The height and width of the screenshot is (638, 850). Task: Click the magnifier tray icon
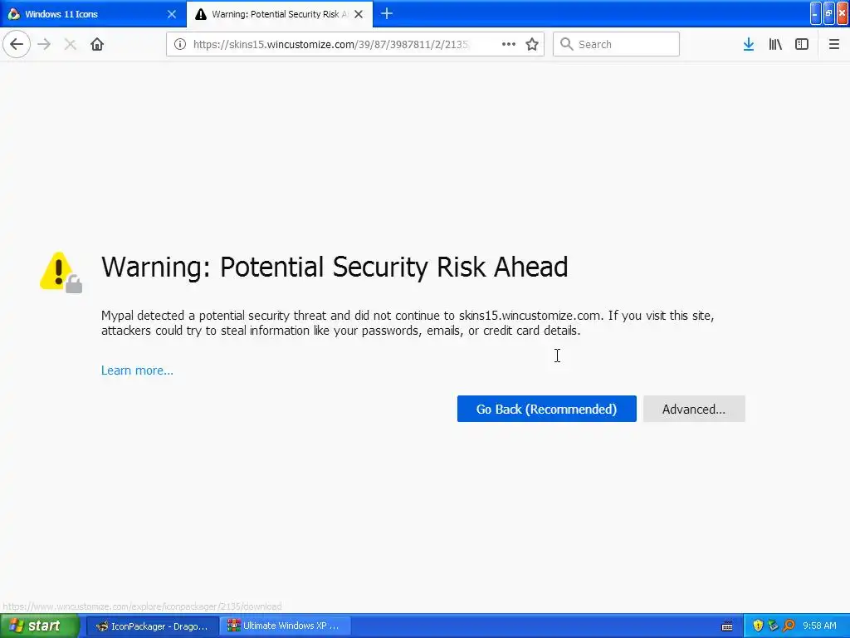(x=789, y=626)
